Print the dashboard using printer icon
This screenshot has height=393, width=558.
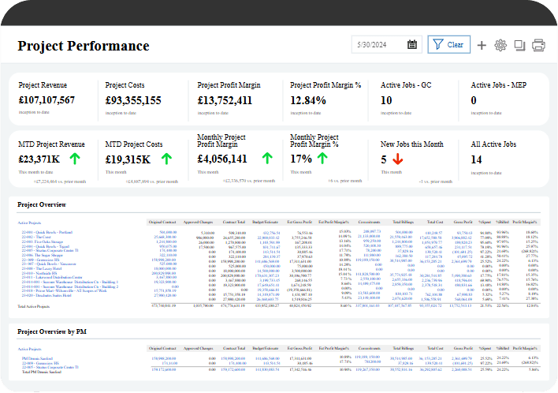538,45
